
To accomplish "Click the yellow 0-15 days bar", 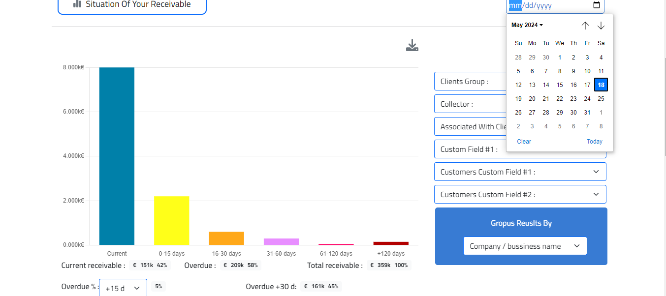I will point(171,220).
